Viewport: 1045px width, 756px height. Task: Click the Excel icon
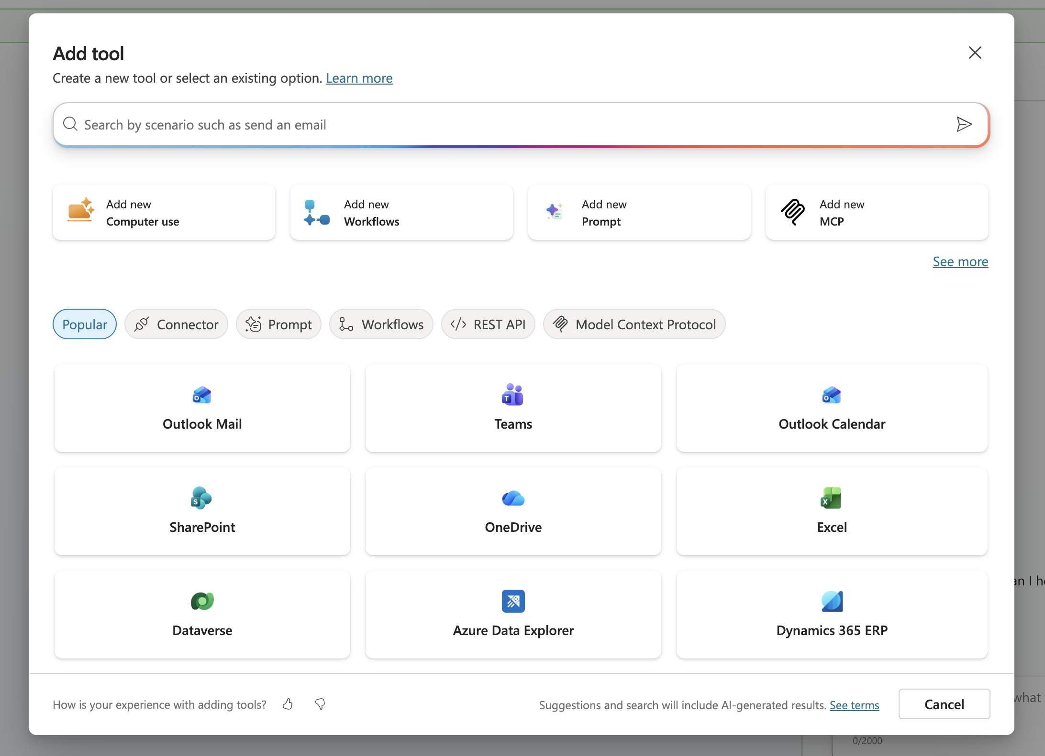(x=831, y=498)
